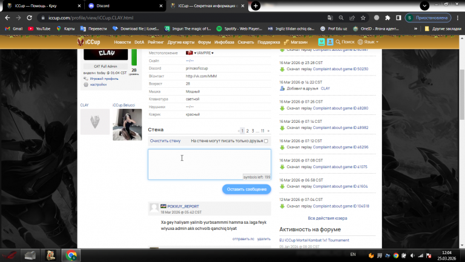Open the YouTube bookmark
465x262 pixels.
(39, 29)
